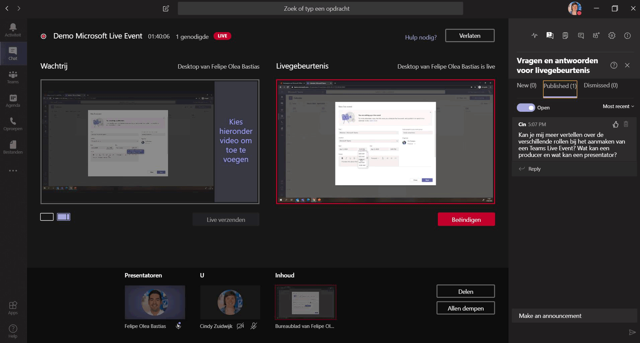The width and height of the screenshot is (640, 343).
Task: Click Kies hieronder video placeholder
Action: coord(236,141)
